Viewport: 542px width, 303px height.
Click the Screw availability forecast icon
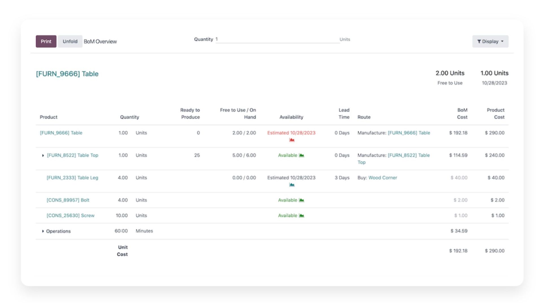(x=301, y=215)
